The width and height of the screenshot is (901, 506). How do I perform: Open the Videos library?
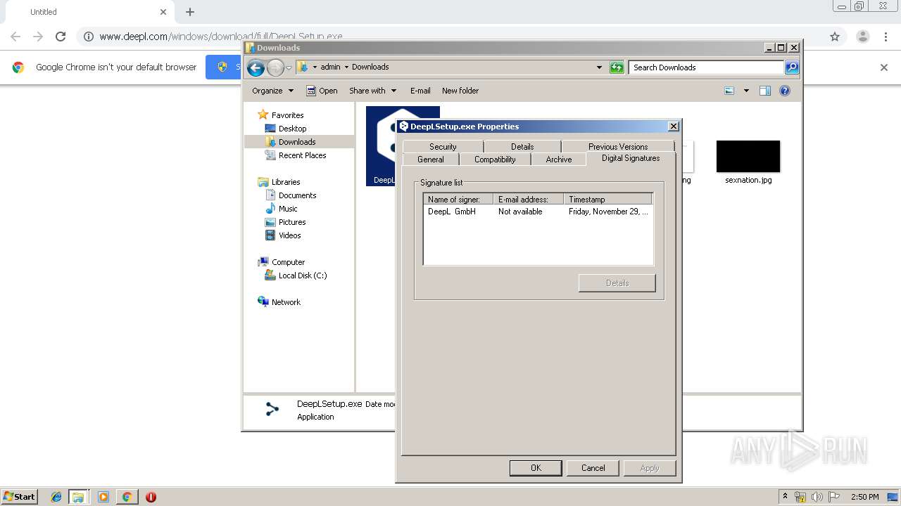[289, 235]
